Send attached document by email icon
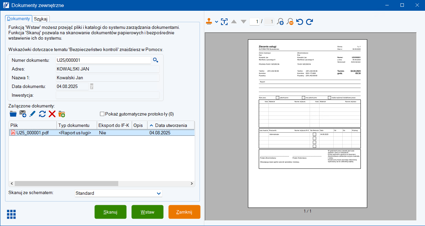 (23, 114)
